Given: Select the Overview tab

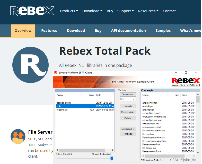Looking at the screenshot, I should [23, 31].
